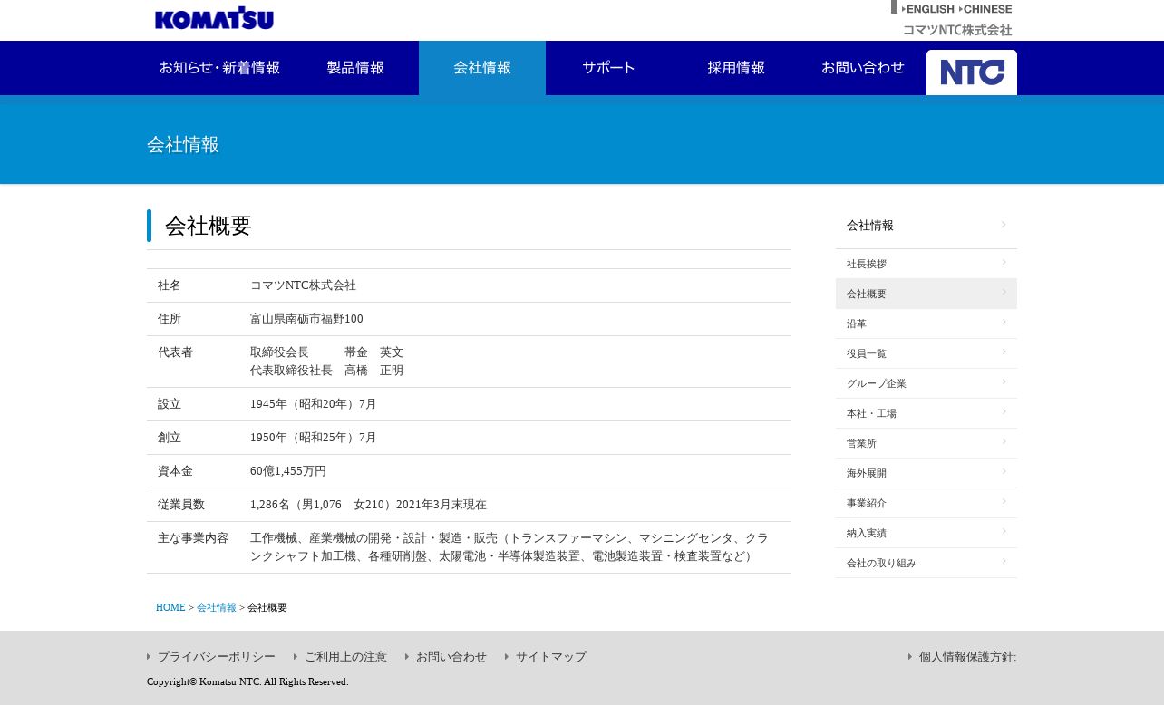Switch site language to ENGLISH

coord(927,9)
